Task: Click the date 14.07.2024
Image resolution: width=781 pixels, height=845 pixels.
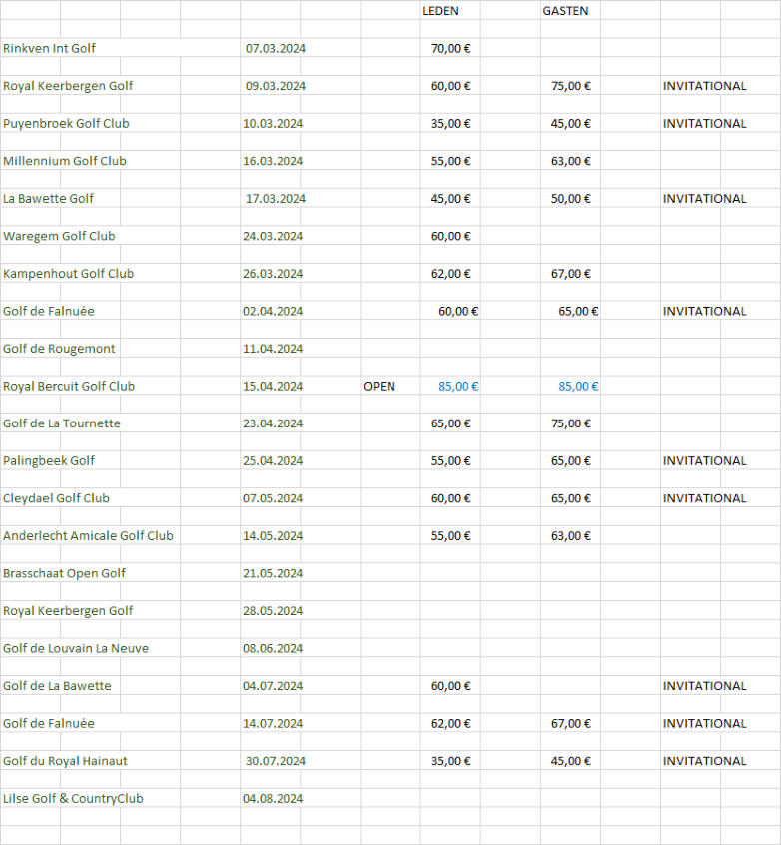Action: [273, 724]
